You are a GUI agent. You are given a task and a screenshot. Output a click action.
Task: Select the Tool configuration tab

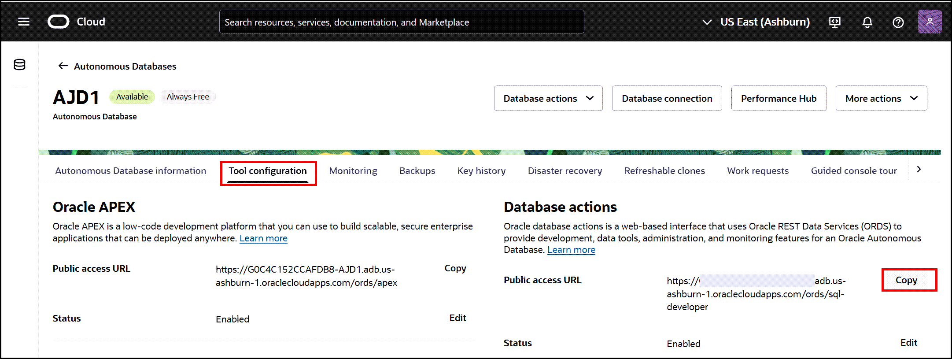(x=268, y=171)
